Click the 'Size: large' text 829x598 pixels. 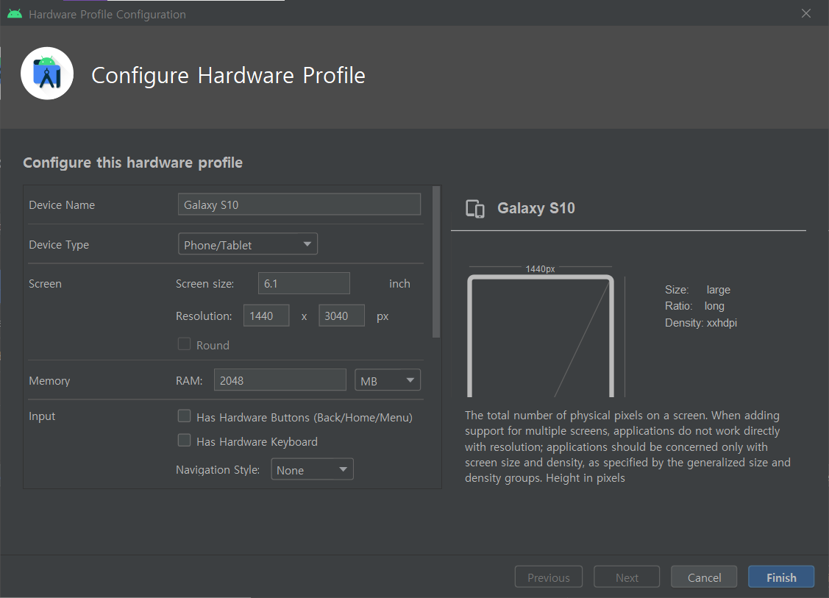point(697,290)
